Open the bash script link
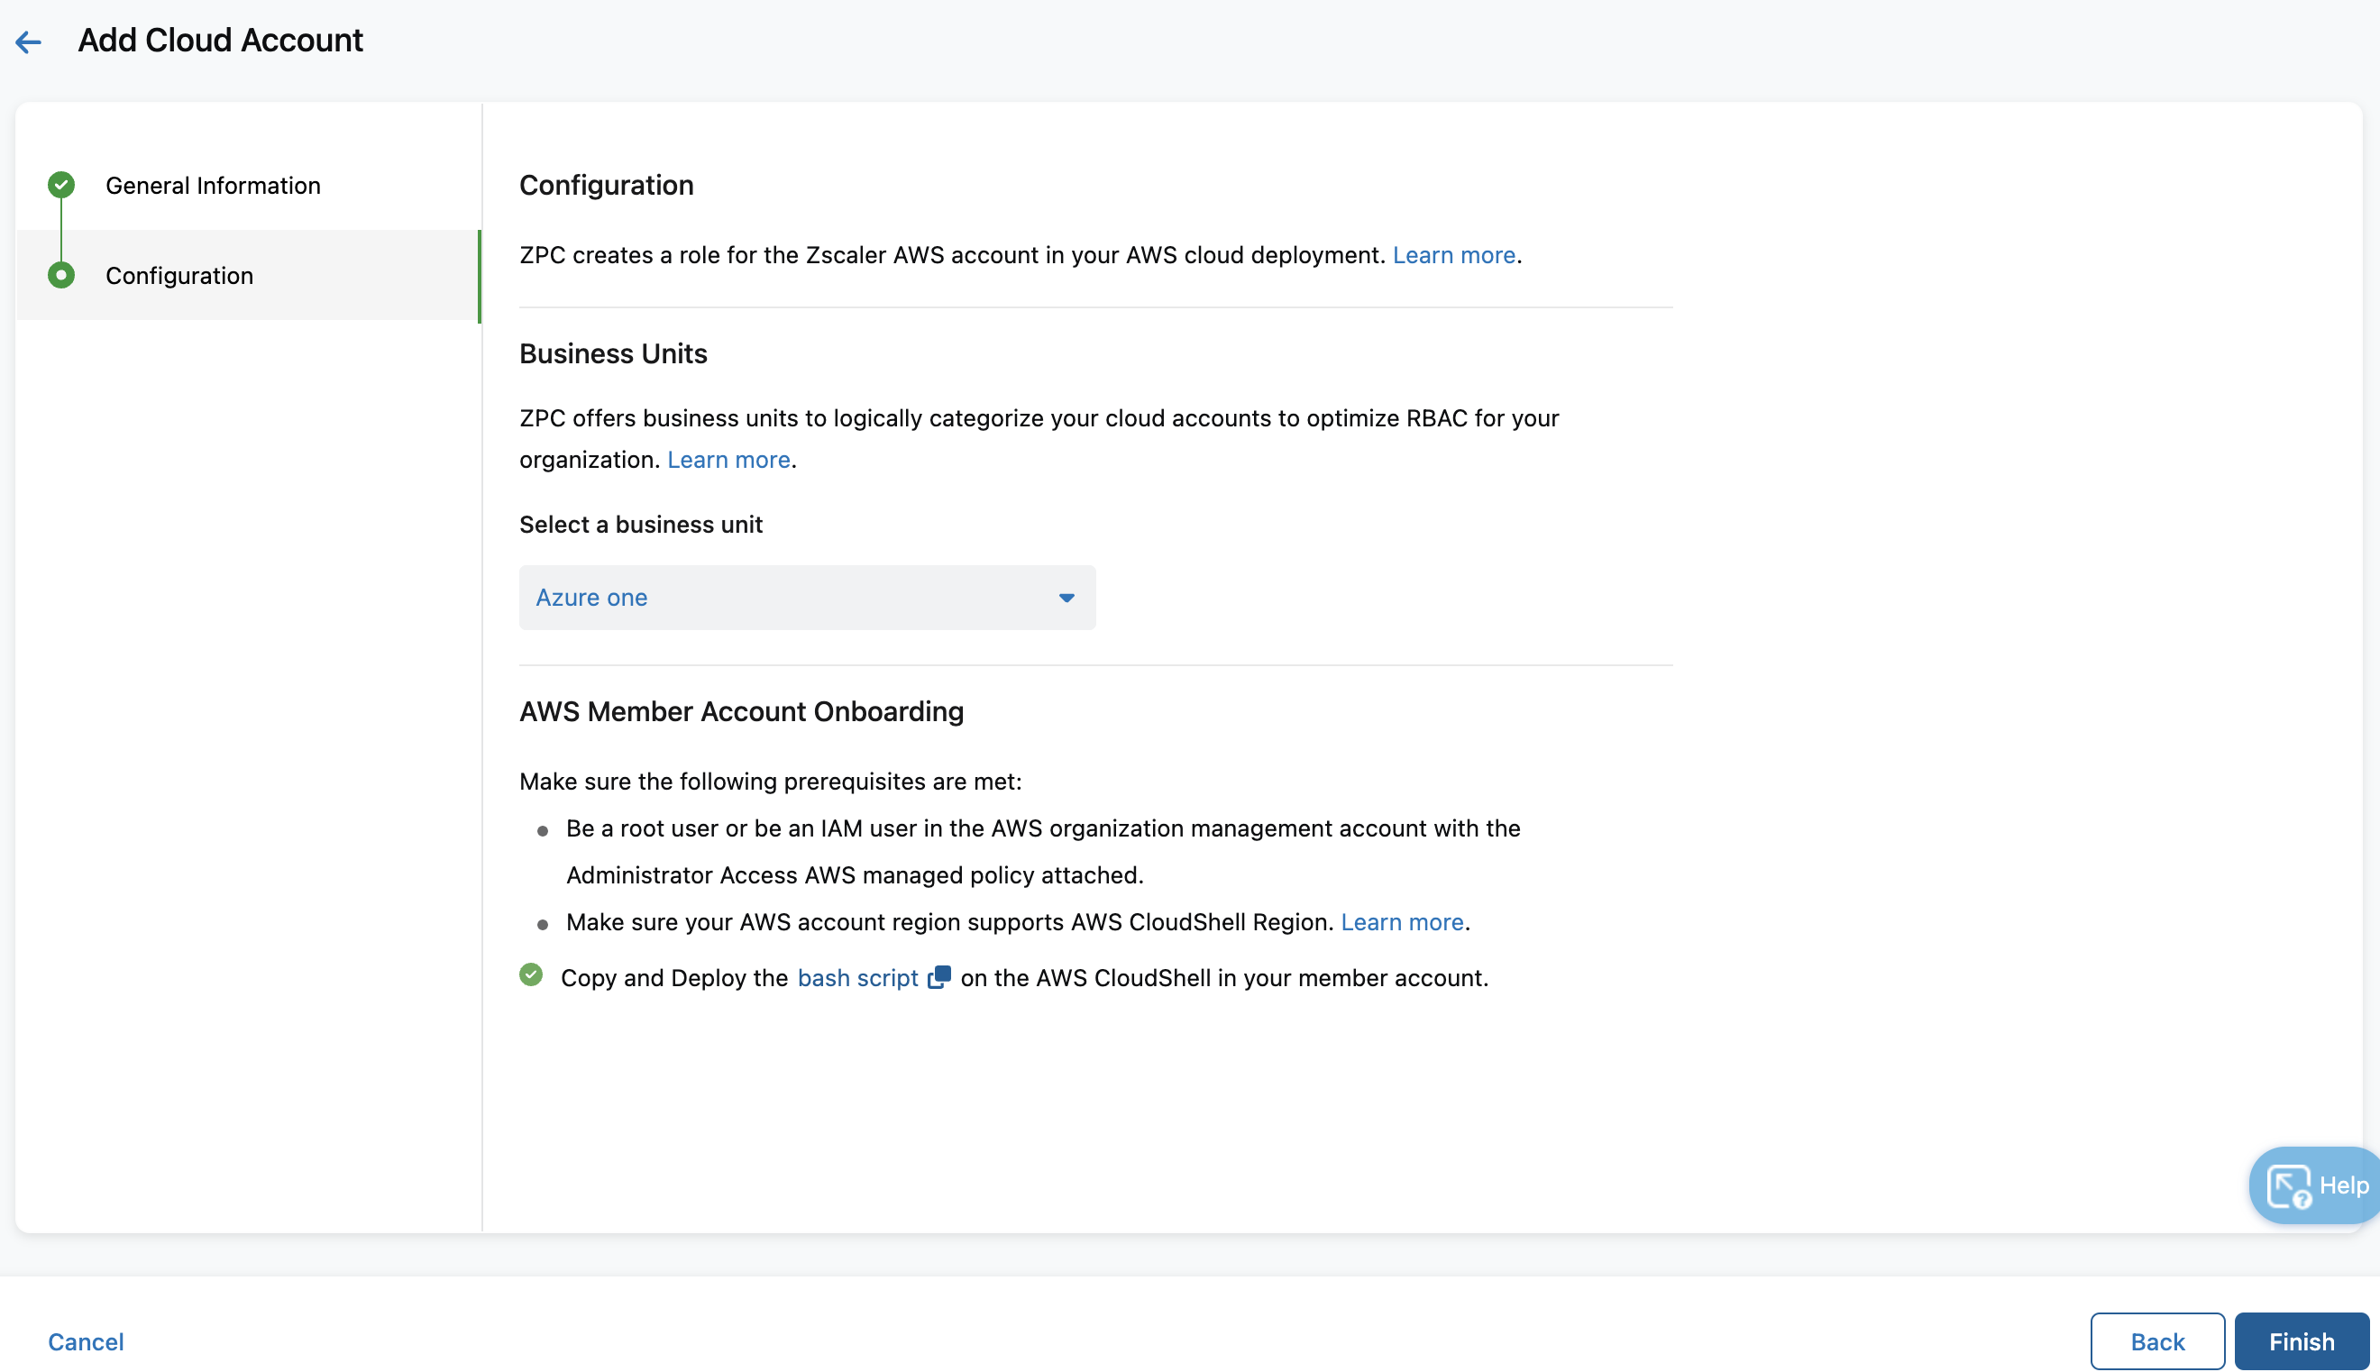 [857, 977]
